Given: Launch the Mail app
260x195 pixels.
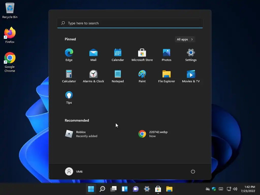Looking at the screenshot, I should (x=93, y=55).
